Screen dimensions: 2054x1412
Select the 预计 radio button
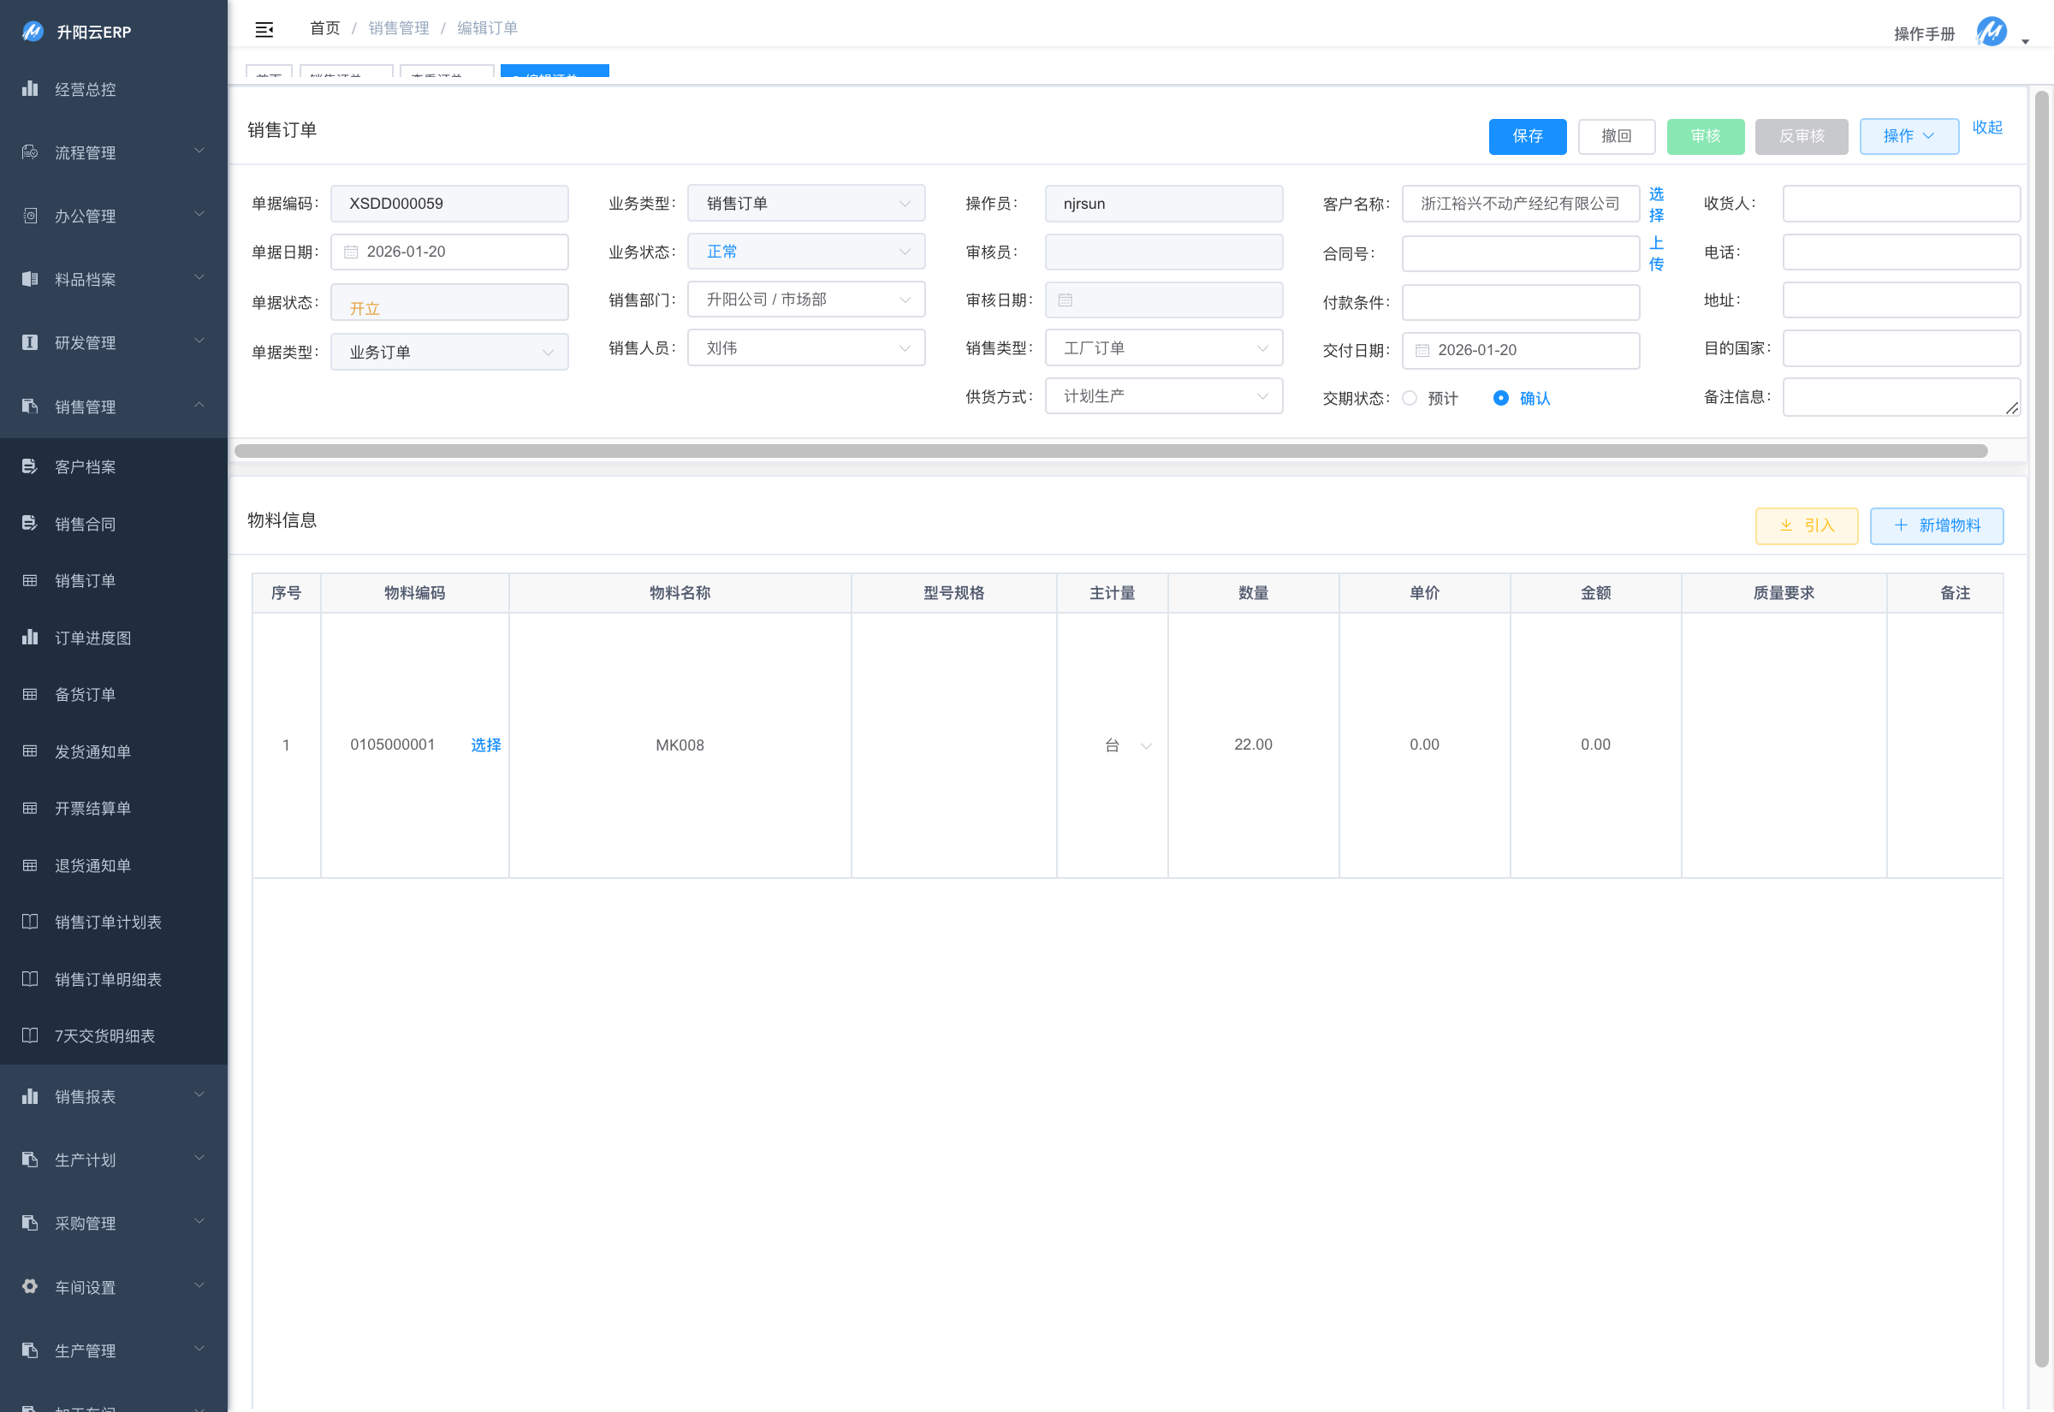pos(1410,398)
